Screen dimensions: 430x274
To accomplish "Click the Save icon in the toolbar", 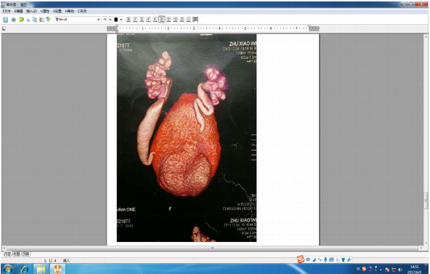I will (x=6, y=20).
